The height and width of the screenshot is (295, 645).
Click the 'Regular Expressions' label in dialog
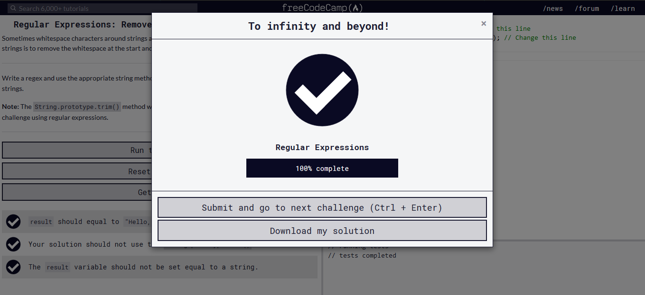pos(322,147)
